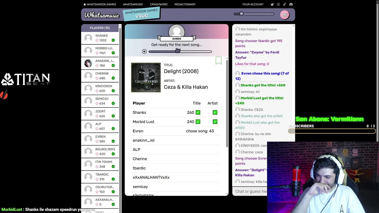Click the bookmark icon for this song
Screen dimensions: 379x213
click(219, 61)
